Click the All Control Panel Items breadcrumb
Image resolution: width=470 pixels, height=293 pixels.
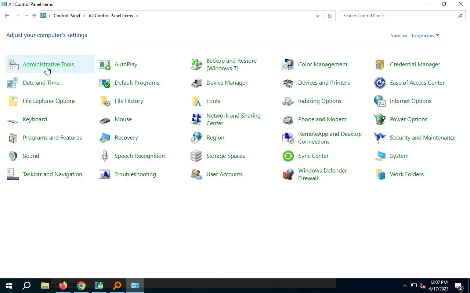pyautogui.click(x=111, y=16)
